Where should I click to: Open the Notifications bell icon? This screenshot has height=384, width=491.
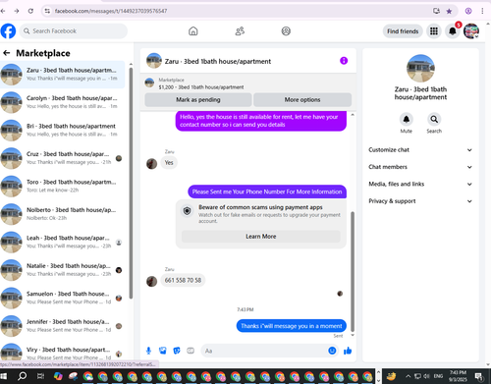coord(453,31)
